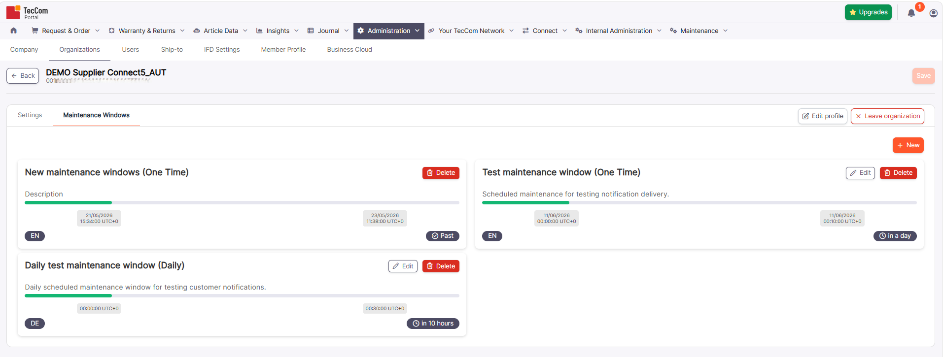Switch to the Business Cloud tab
This screenshot has width=943, height=357.
(349, 50)
